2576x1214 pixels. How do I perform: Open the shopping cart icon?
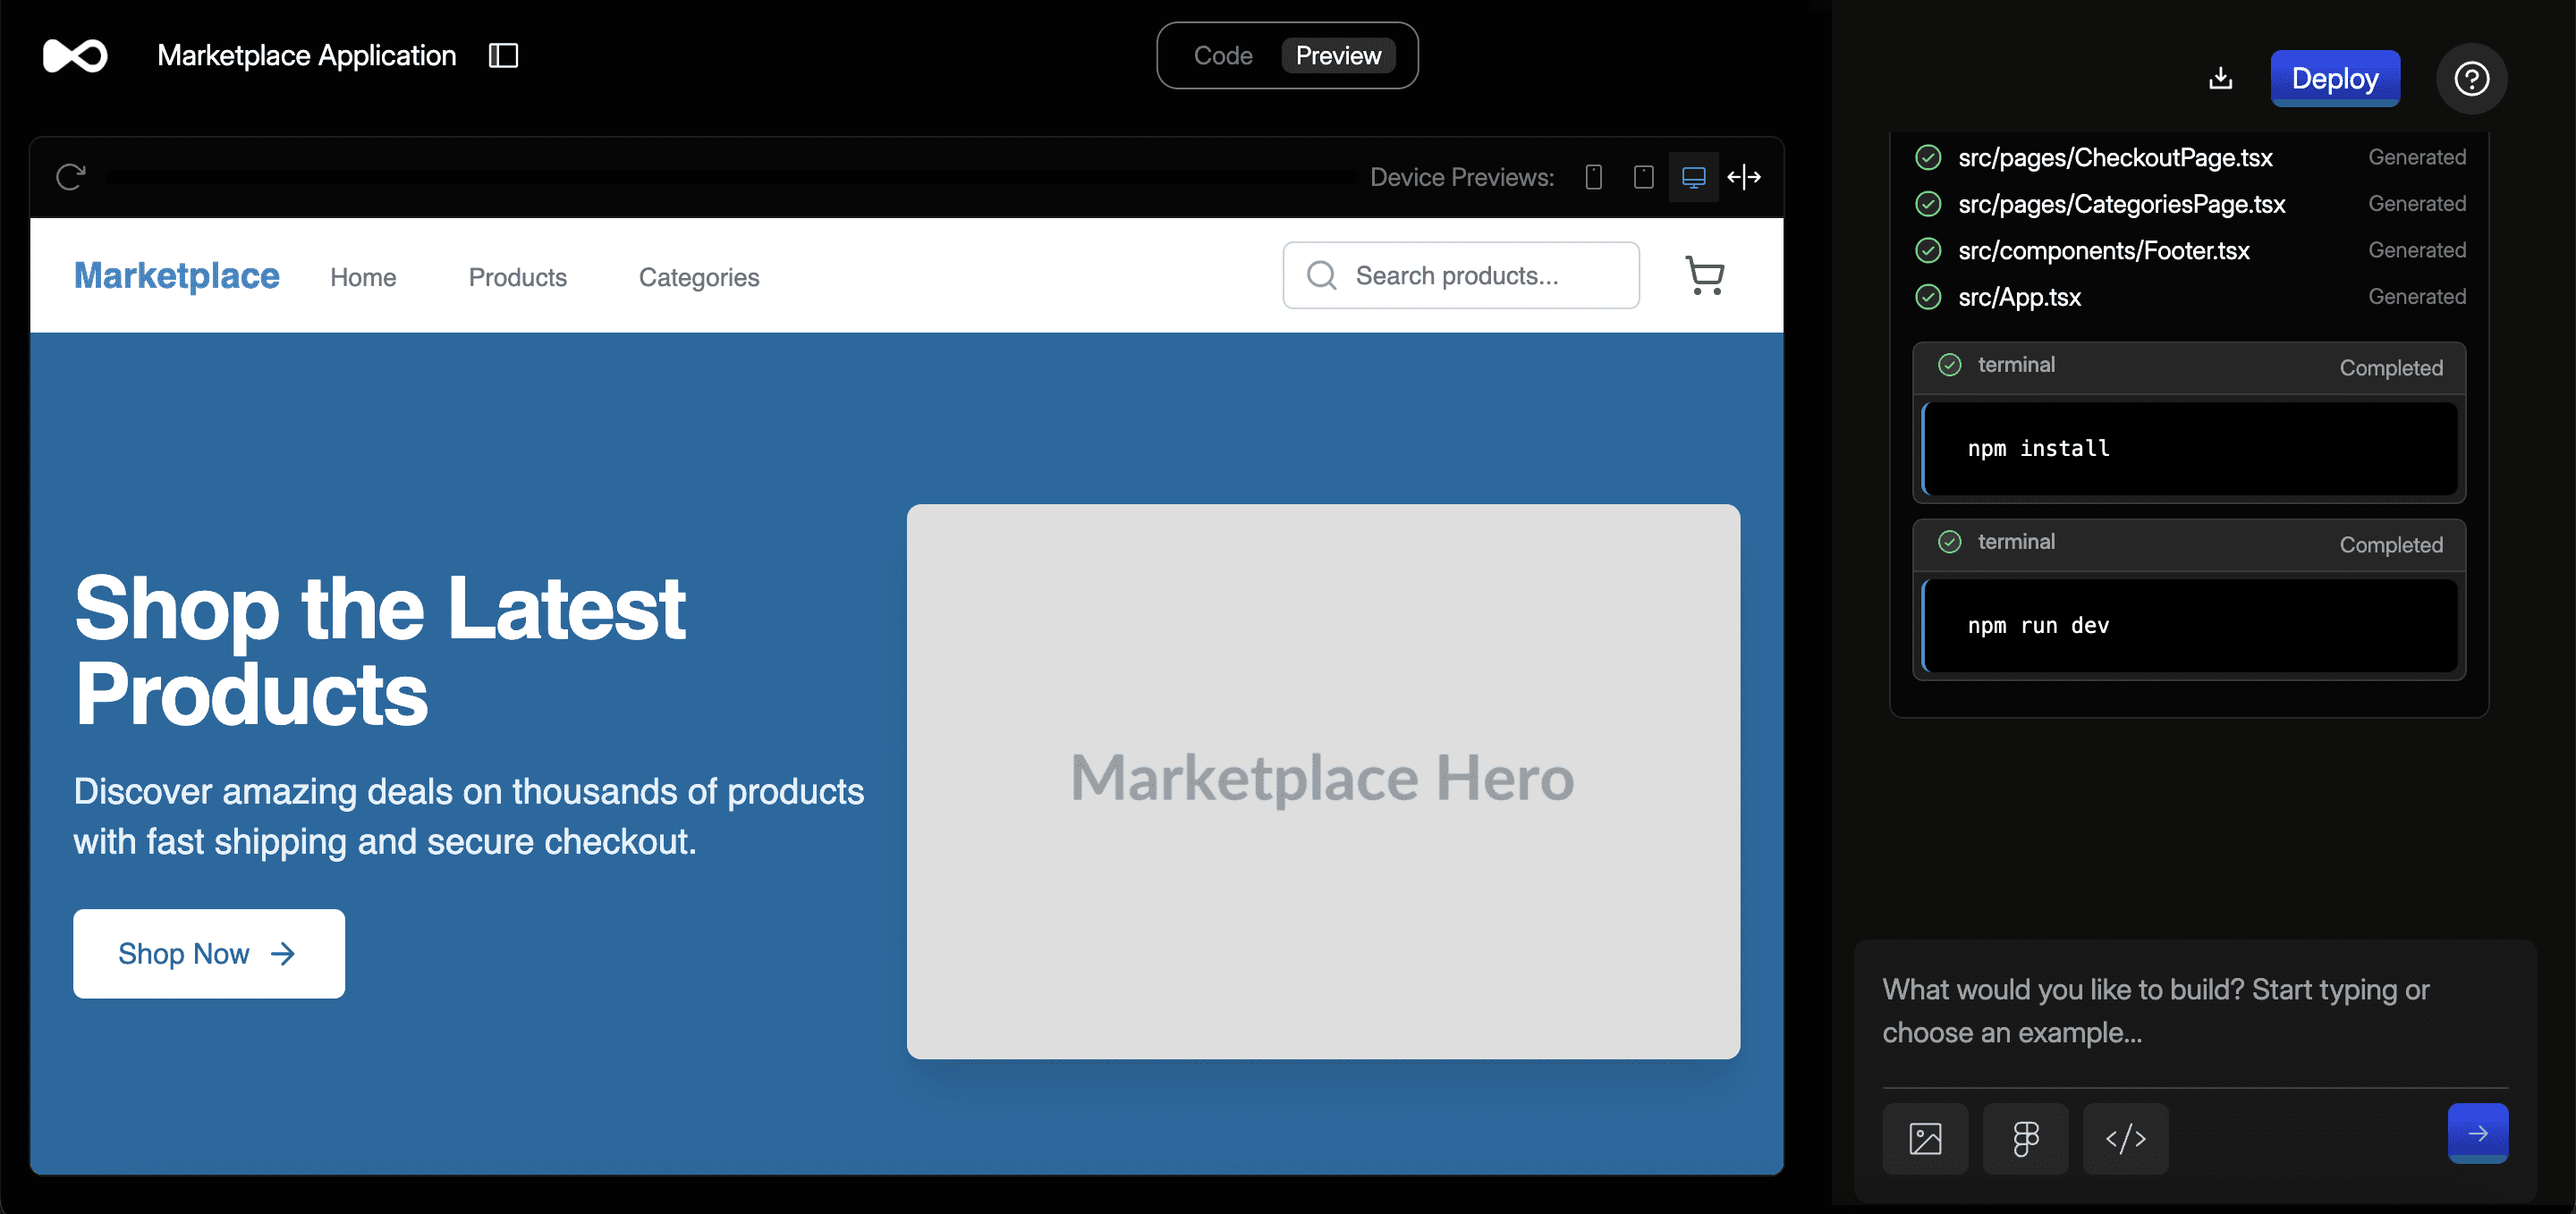(1704, 274)
